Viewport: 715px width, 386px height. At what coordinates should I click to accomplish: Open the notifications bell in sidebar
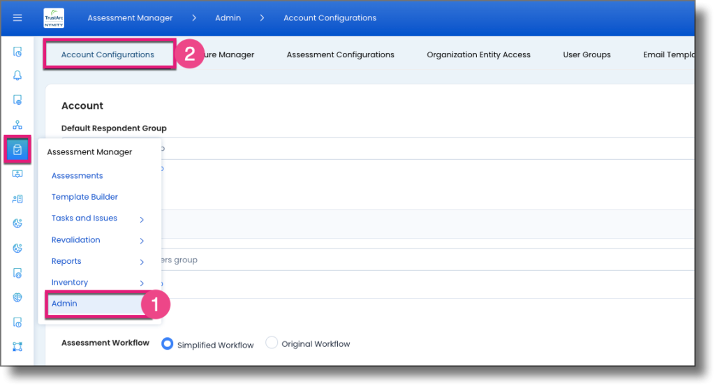pos(17,75)
